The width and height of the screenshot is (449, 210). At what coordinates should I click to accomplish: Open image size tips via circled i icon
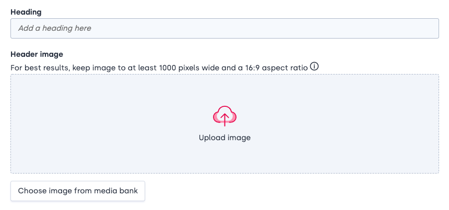314,67
